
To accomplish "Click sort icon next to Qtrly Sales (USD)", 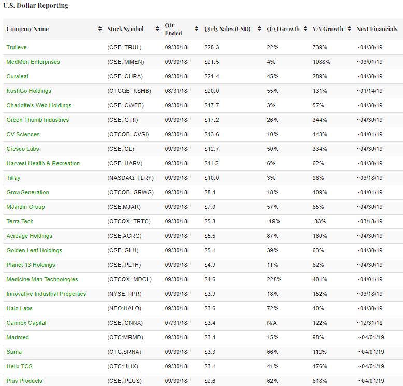I will (260, 29).
